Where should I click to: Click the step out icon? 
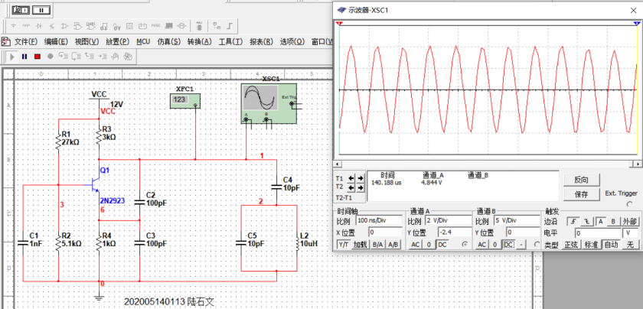[x=89, y=57]
